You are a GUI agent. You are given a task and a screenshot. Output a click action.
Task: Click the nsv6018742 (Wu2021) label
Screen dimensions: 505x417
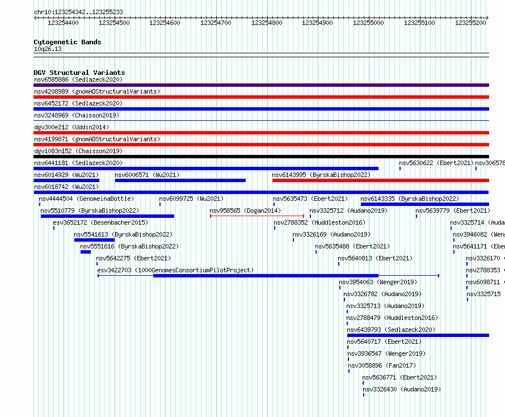[66, 187]
